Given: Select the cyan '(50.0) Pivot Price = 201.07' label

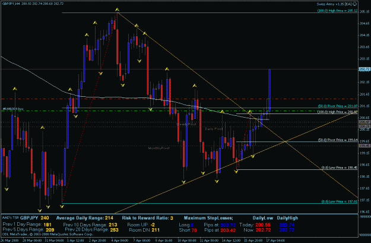Looking at the screenshot, I should 337,106.
